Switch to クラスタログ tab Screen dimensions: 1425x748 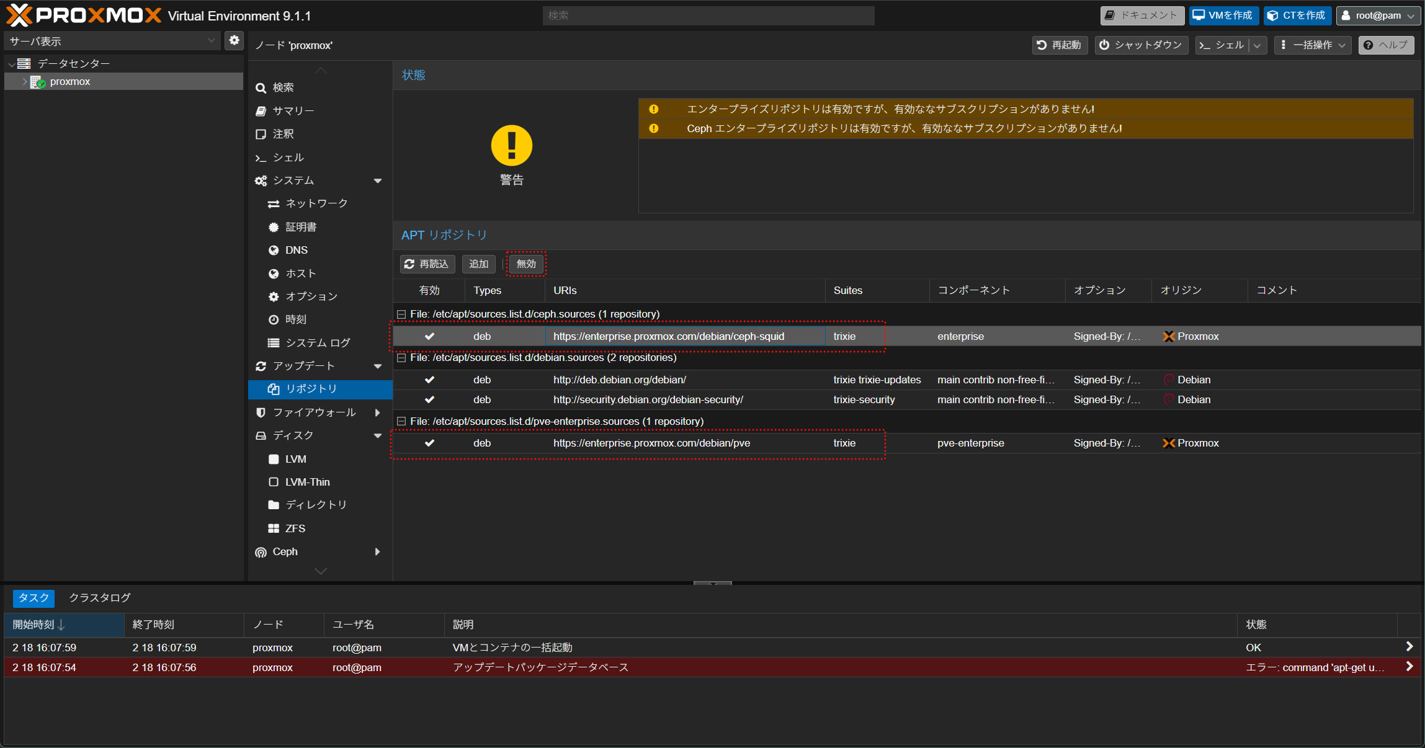(99, 597)
